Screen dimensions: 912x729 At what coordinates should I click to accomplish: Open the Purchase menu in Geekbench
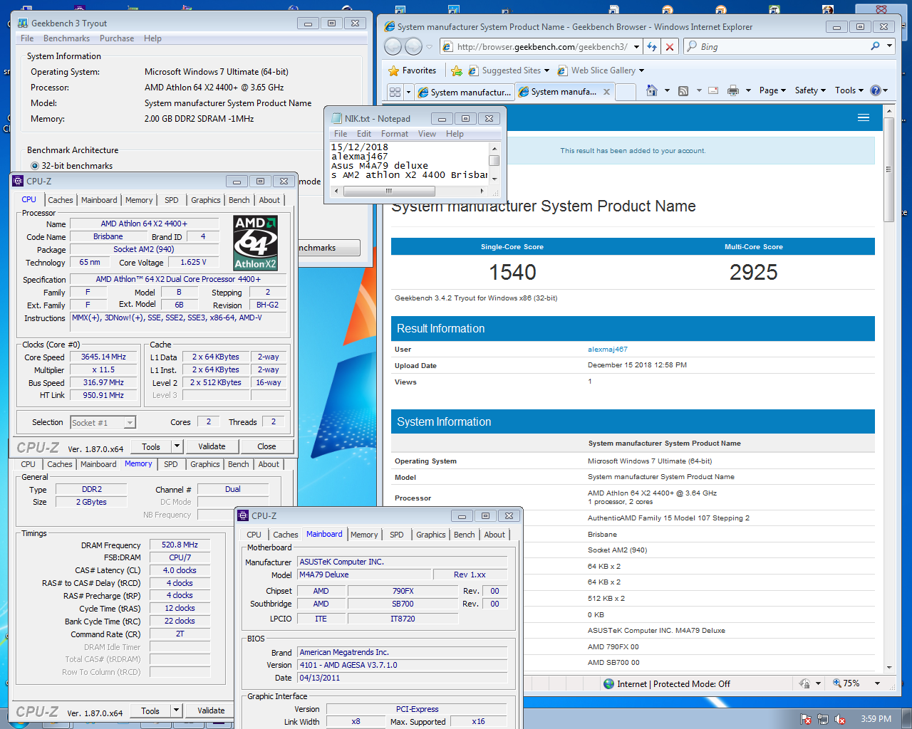pos(117,38)
